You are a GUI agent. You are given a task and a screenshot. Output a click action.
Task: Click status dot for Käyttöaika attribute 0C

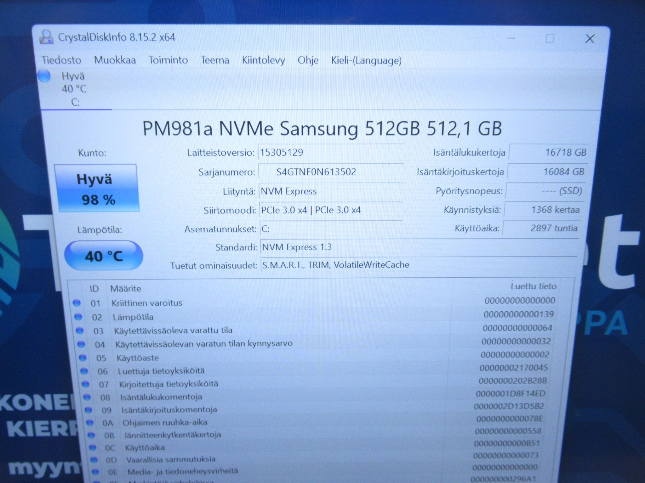92,447
